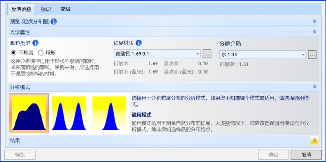Click the 确定 button
Screen dimensions: 326x162
[x=273, y=155]
